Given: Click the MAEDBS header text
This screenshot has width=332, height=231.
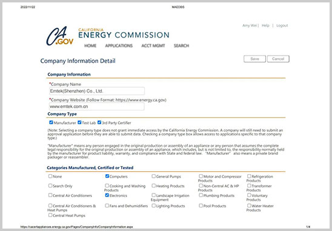Looking at the screenshot, I should 178,7.
